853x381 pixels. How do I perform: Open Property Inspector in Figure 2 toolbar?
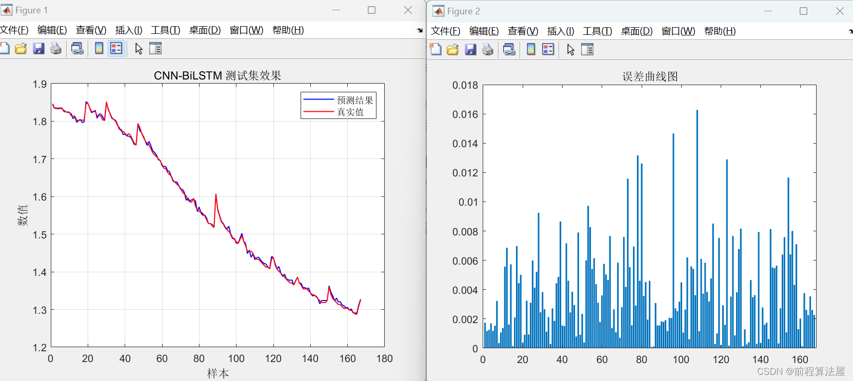click(x=587, y=50)
